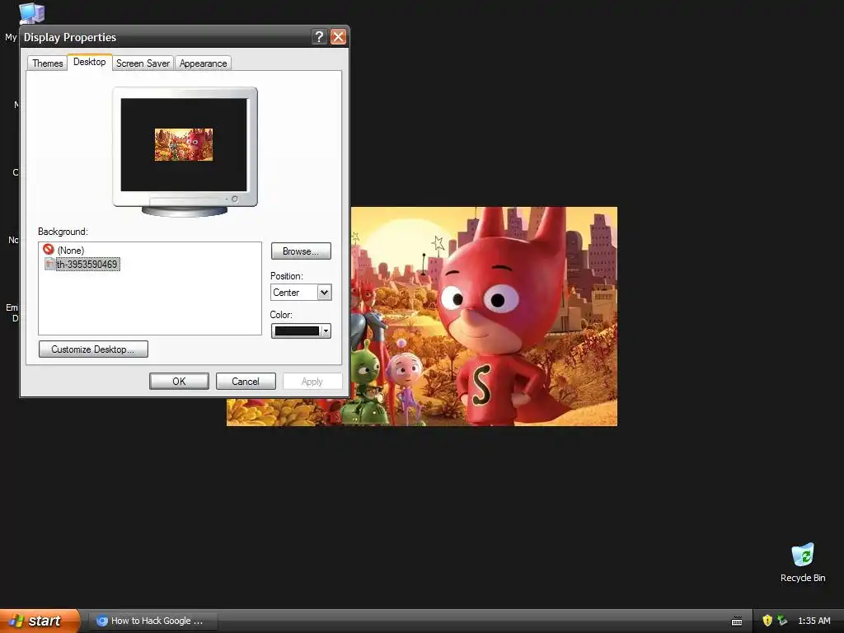
Task: Confirm with the OK button
Action: click(179, 381)
